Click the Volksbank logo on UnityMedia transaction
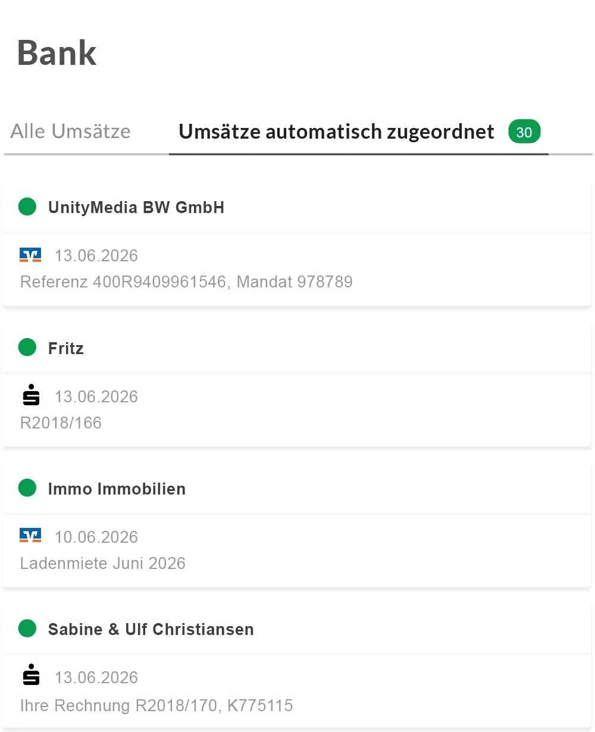 pos(30,255)
